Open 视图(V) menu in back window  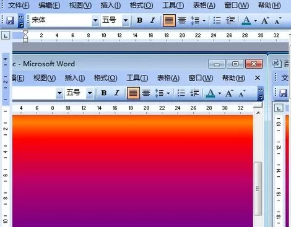pyautogui.click(x=80, y=5)
